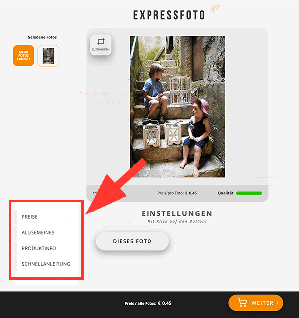Click the EXPRESSFOTO logo title
Viewport: 299px width, 318px height.
coord(169,15)
